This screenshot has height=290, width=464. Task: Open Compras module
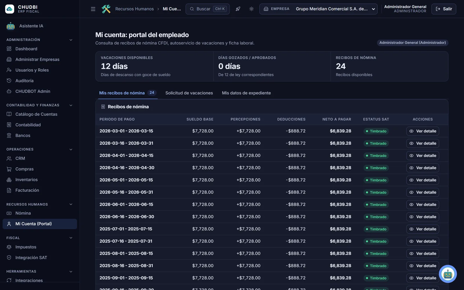tap(40, 169)
